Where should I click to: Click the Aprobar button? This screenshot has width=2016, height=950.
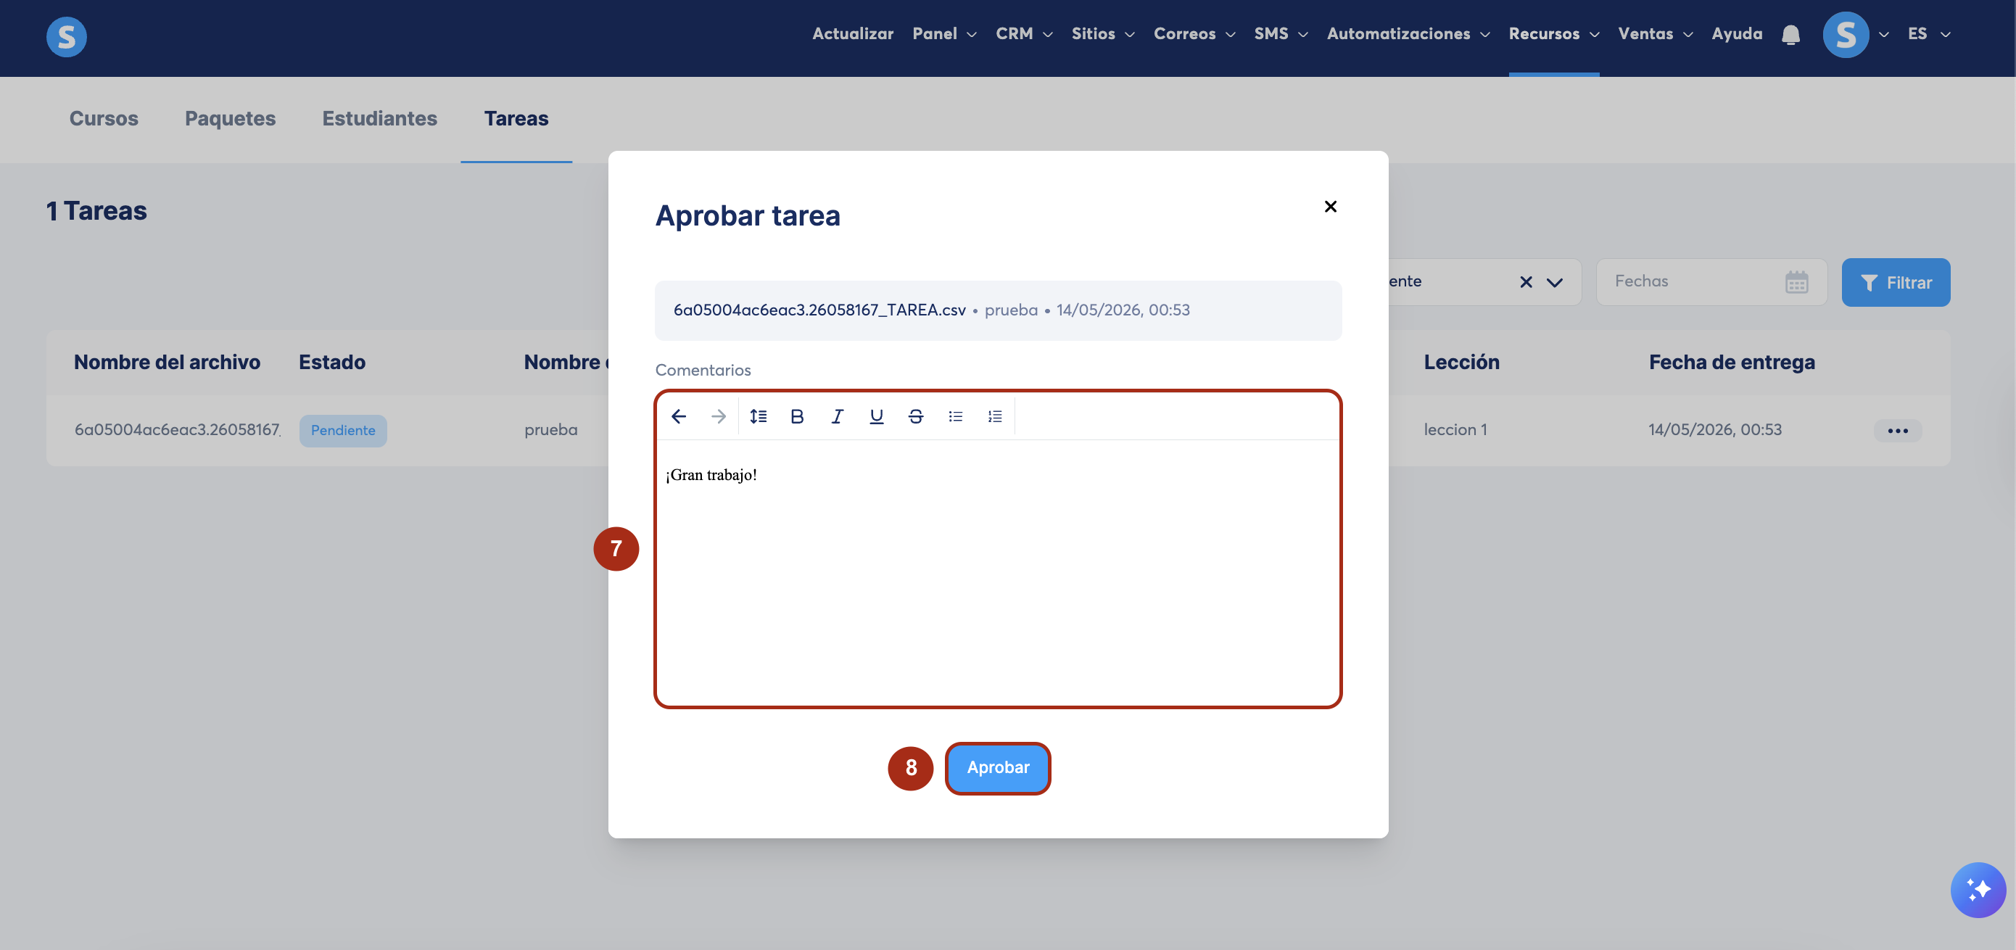[x=998, y=768]
